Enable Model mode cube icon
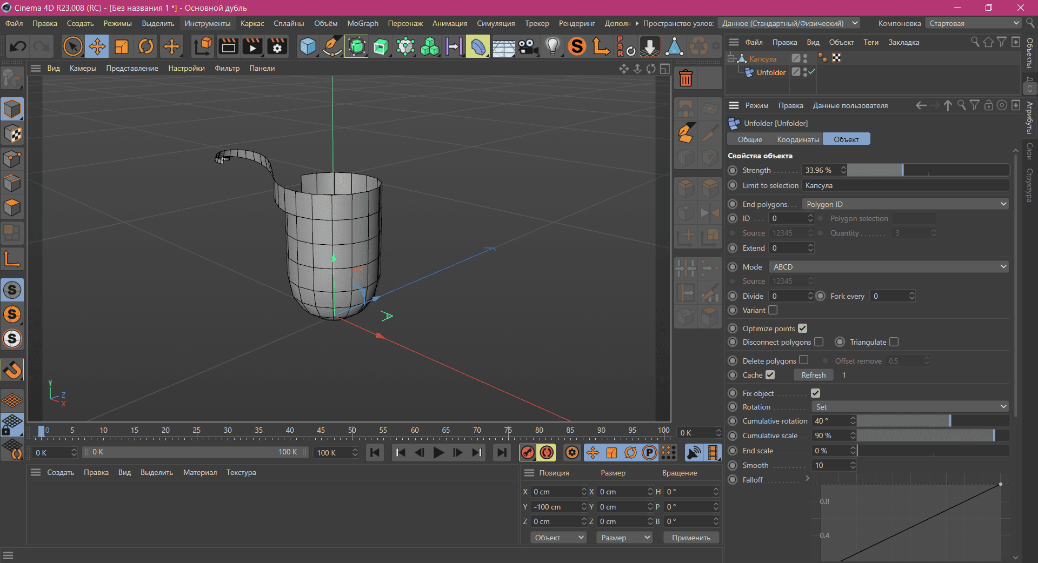This screenshot has width=1038, height=563. (x=12, y=109)
